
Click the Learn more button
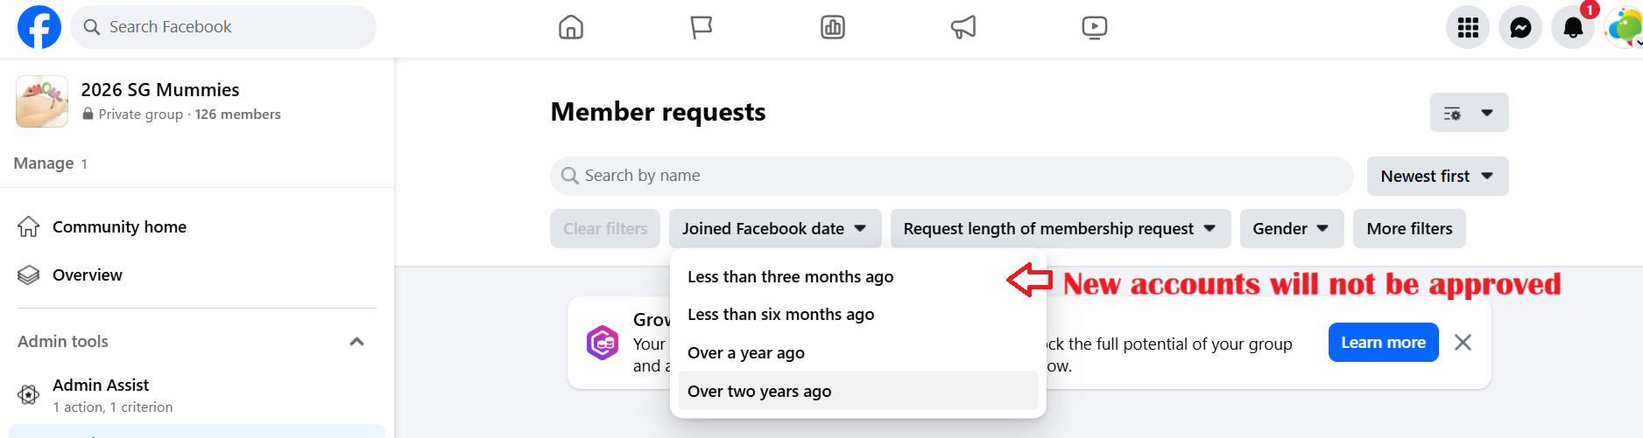[1383, 343]
